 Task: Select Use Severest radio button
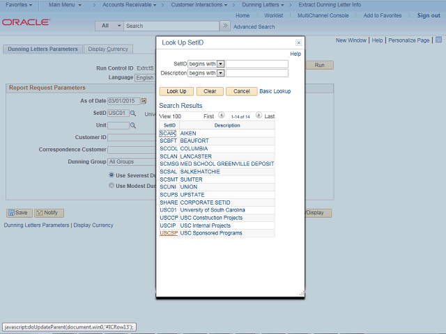tap(111, 175)
